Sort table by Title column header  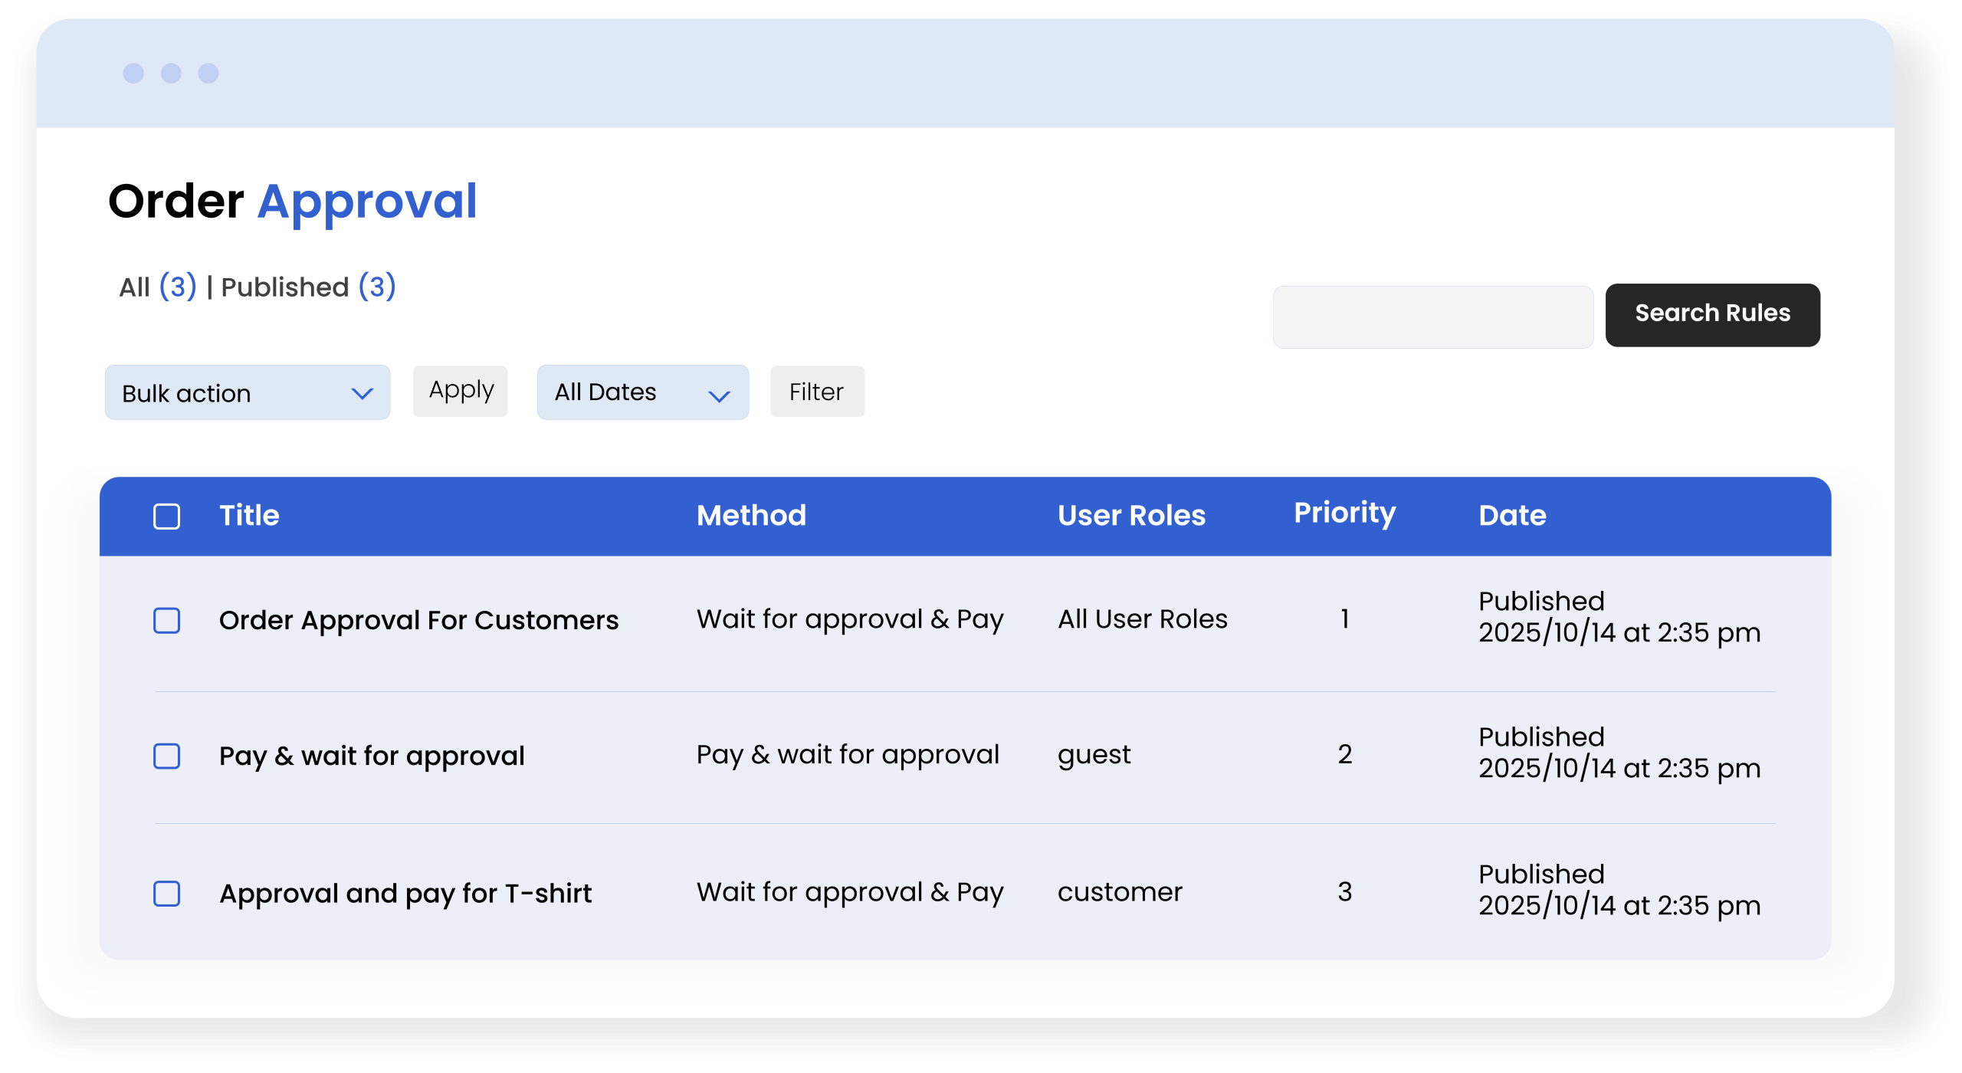[x=249, y=515]
